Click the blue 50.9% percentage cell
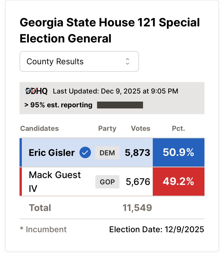Viewport: 224px width, 254px height. point(178,153)
